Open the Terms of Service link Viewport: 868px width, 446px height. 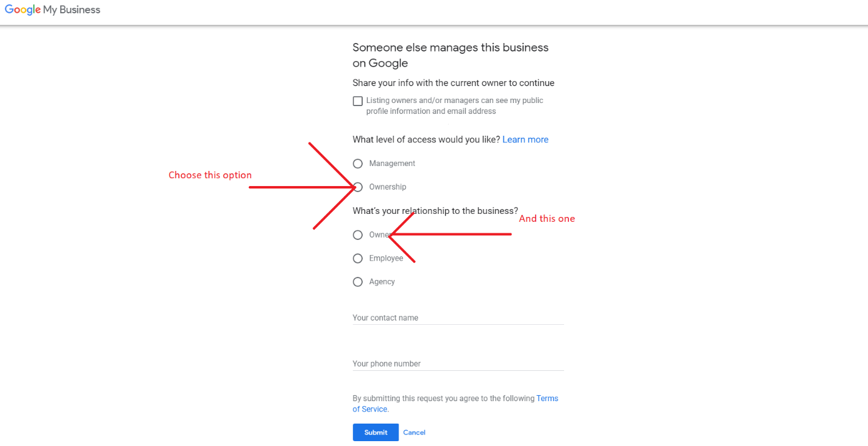click(547, 398)
